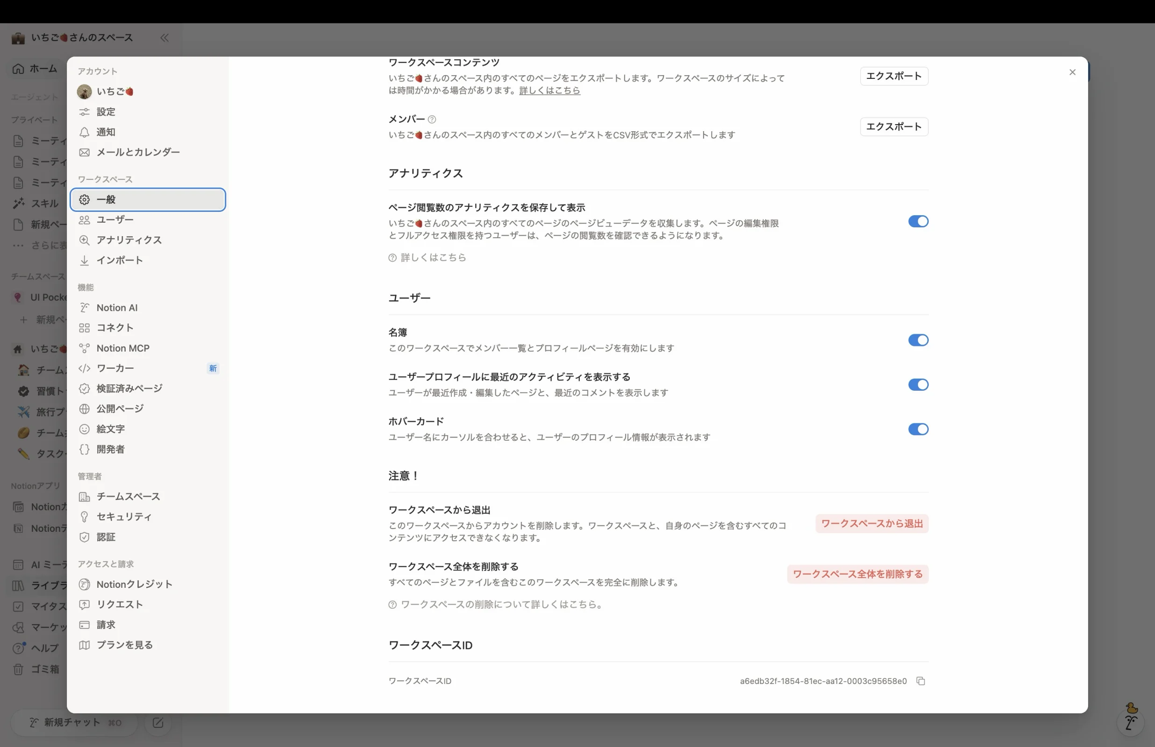Open the Notion AI face icon at bottom right
The image size is (1155, 747).
coord(1131,722)
